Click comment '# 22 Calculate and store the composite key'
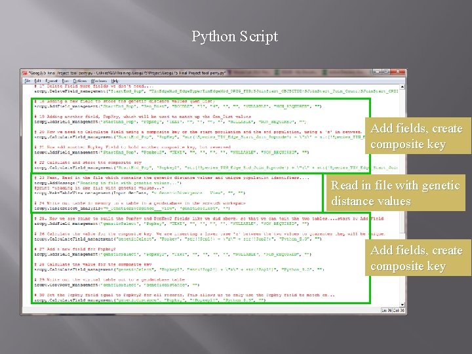Viewport: 472px width, 354px height. pyautogui.click(x=88, y=163)
